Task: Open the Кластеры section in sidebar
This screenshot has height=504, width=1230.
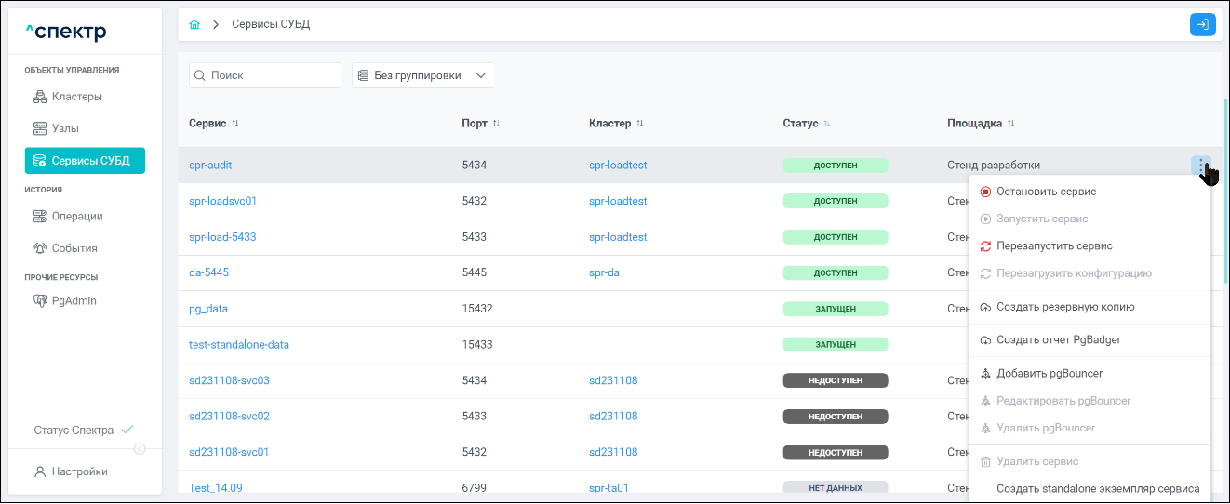Action: 76,97
